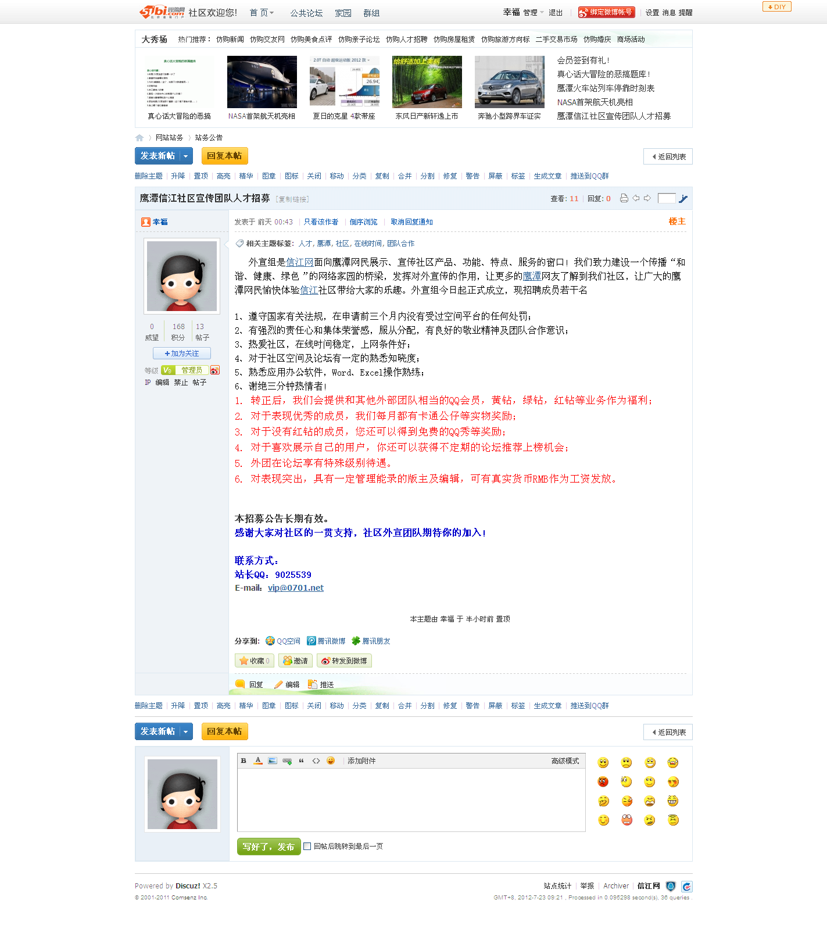Click the blue 'e' icon in the footer

[x=686, y=887]
